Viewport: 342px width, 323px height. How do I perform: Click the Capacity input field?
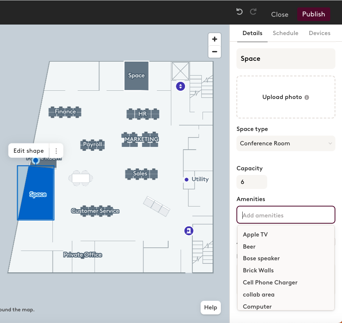pyautogui.click(x=252, y=182)
